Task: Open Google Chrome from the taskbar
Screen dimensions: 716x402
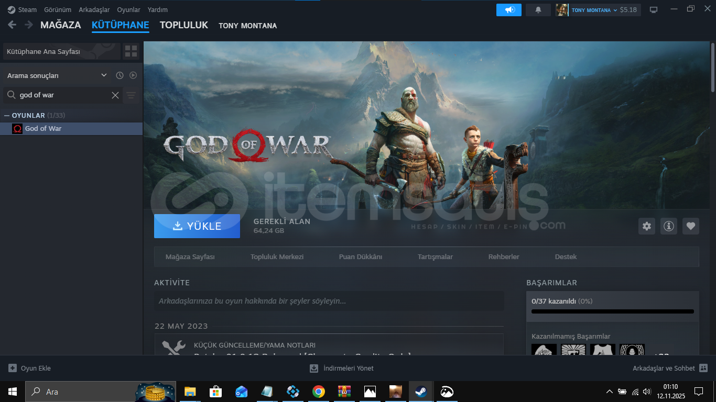Action: (x=318, y=392)
